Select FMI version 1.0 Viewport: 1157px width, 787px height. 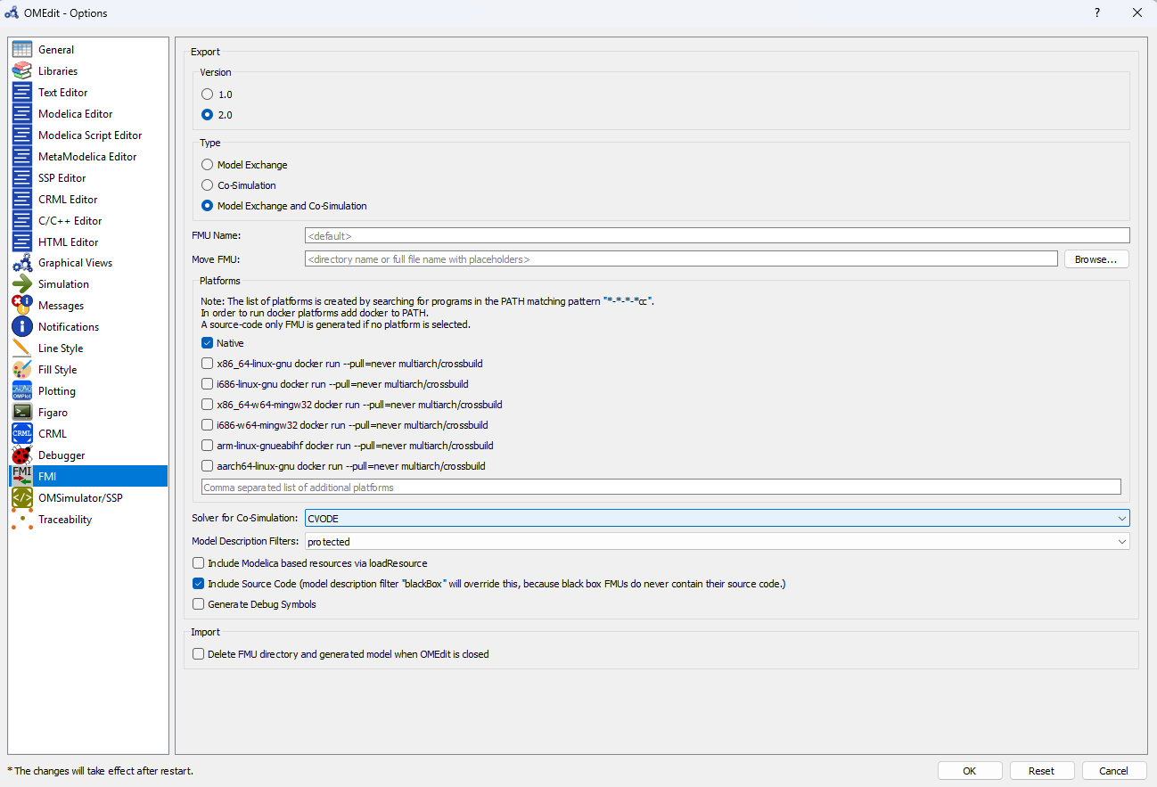coord(208,94)
